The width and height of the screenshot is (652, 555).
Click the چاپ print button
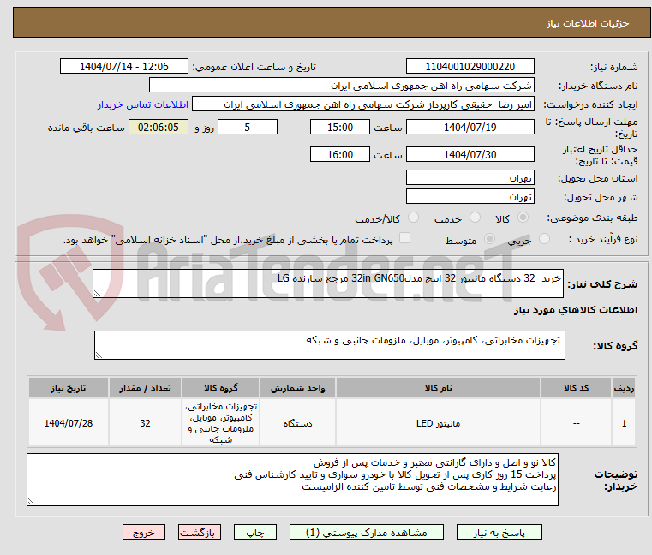tap(255, 532)
